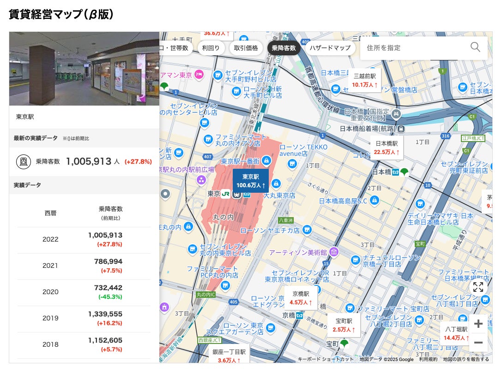Screen dimensions: 502x373
Task: Click the 日本橋 bridge landmark pin
Action: tap(396, 114)
